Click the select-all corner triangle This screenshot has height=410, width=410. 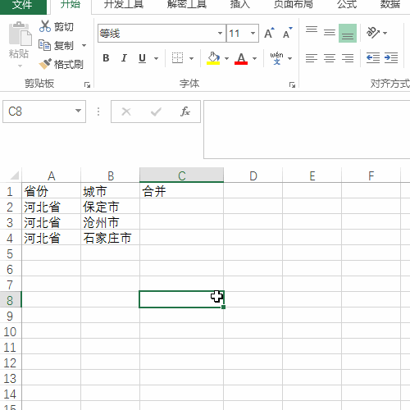tap(14, 175)
